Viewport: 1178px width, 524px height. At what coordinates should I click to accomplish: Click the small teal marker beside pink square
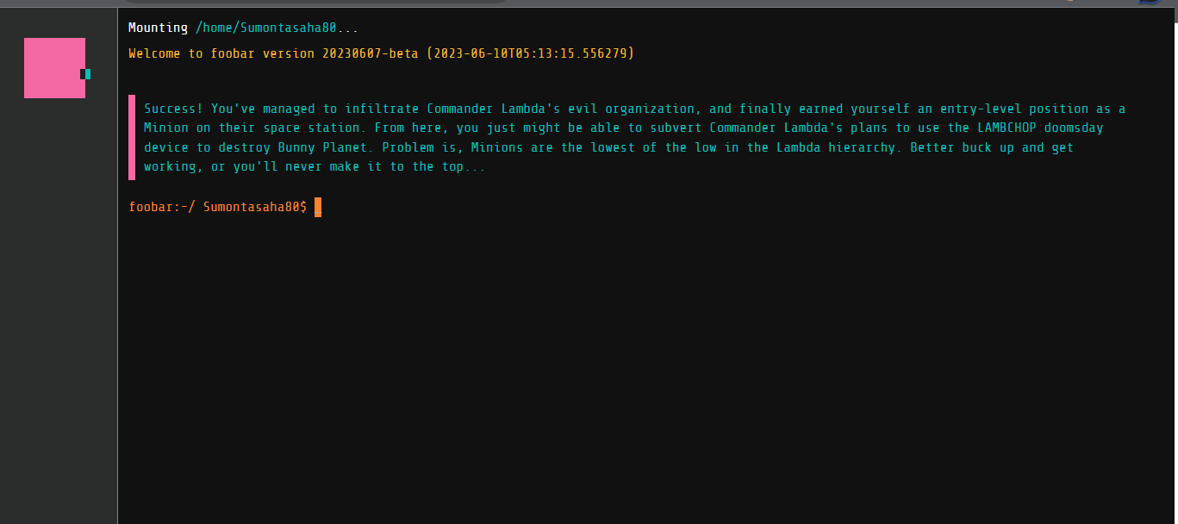(x=87, y=74)
